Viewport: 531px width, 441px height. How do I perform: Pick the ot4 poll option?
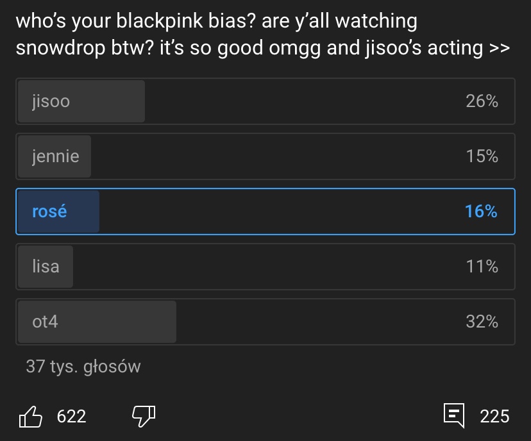click(x=265, y=322)
